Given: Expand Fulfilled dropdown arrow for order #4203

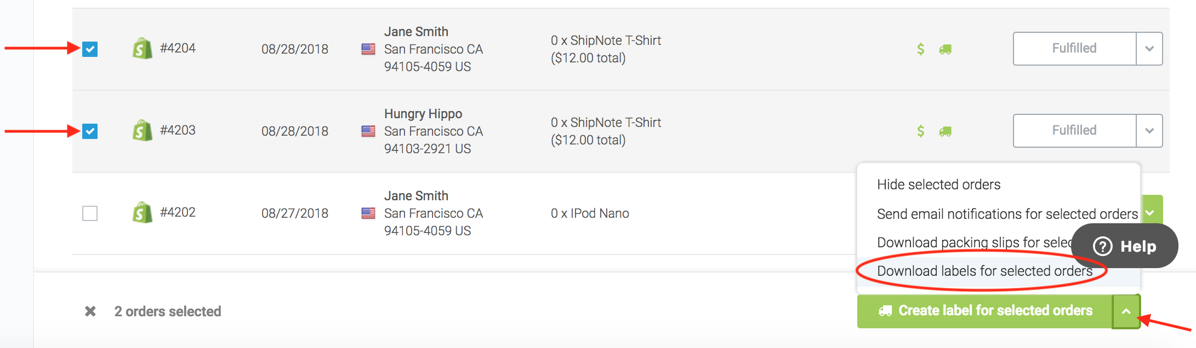Looking at the screenshot, I should click(1149, 131).
